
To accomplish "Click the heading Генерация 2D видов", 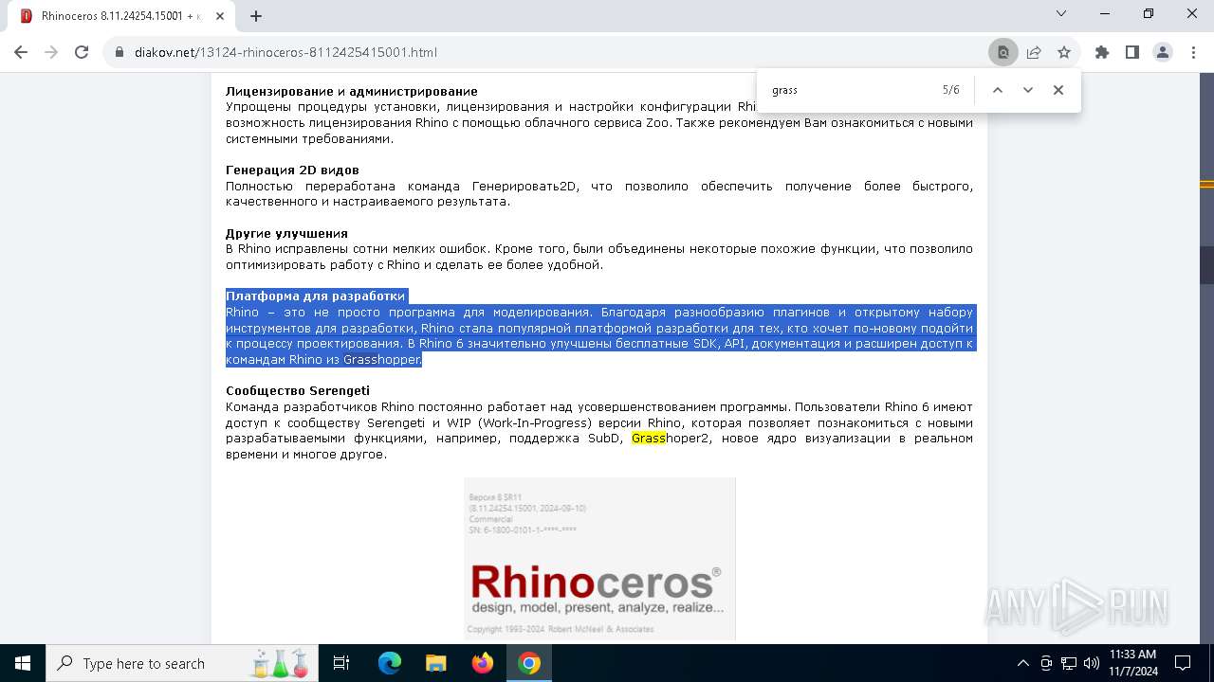I will (292, 170).
